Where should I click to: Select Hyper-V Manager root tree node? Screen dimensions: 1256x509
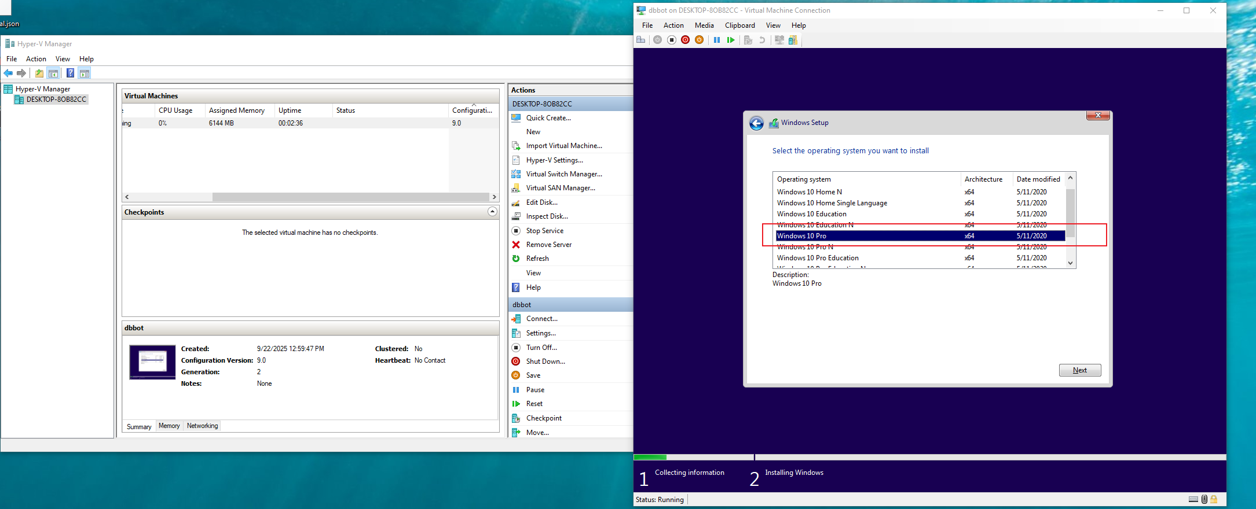point(43,89)
